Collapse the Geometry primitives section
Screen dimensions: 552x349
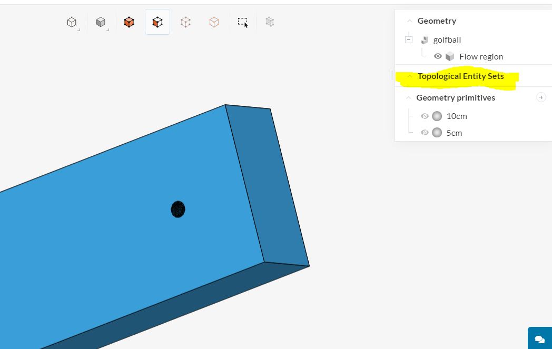pos(408,98)
